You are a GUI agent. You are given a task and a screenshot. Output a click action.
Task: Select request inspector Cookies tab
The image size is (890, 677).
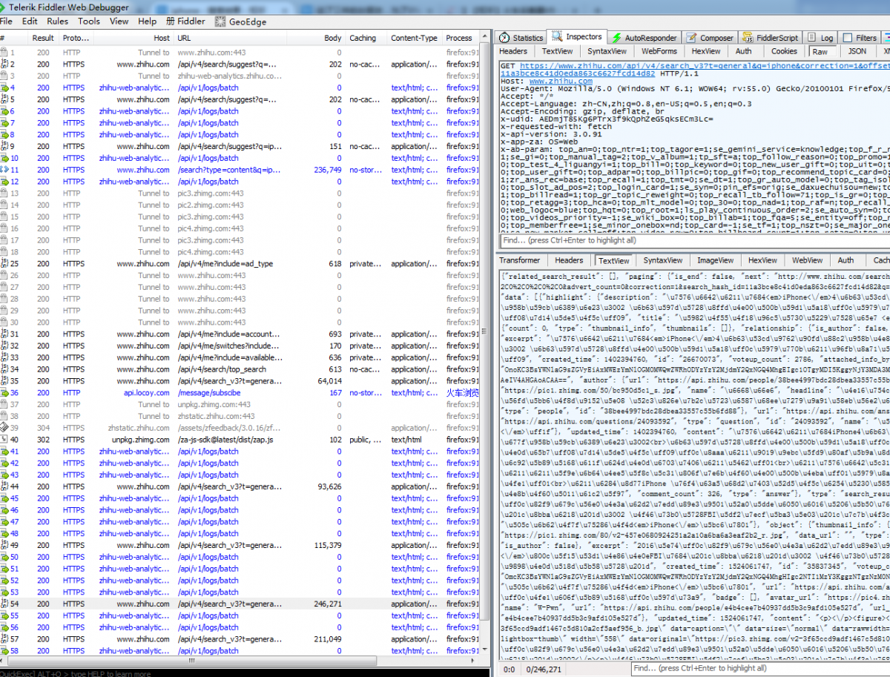click(784, 51)
